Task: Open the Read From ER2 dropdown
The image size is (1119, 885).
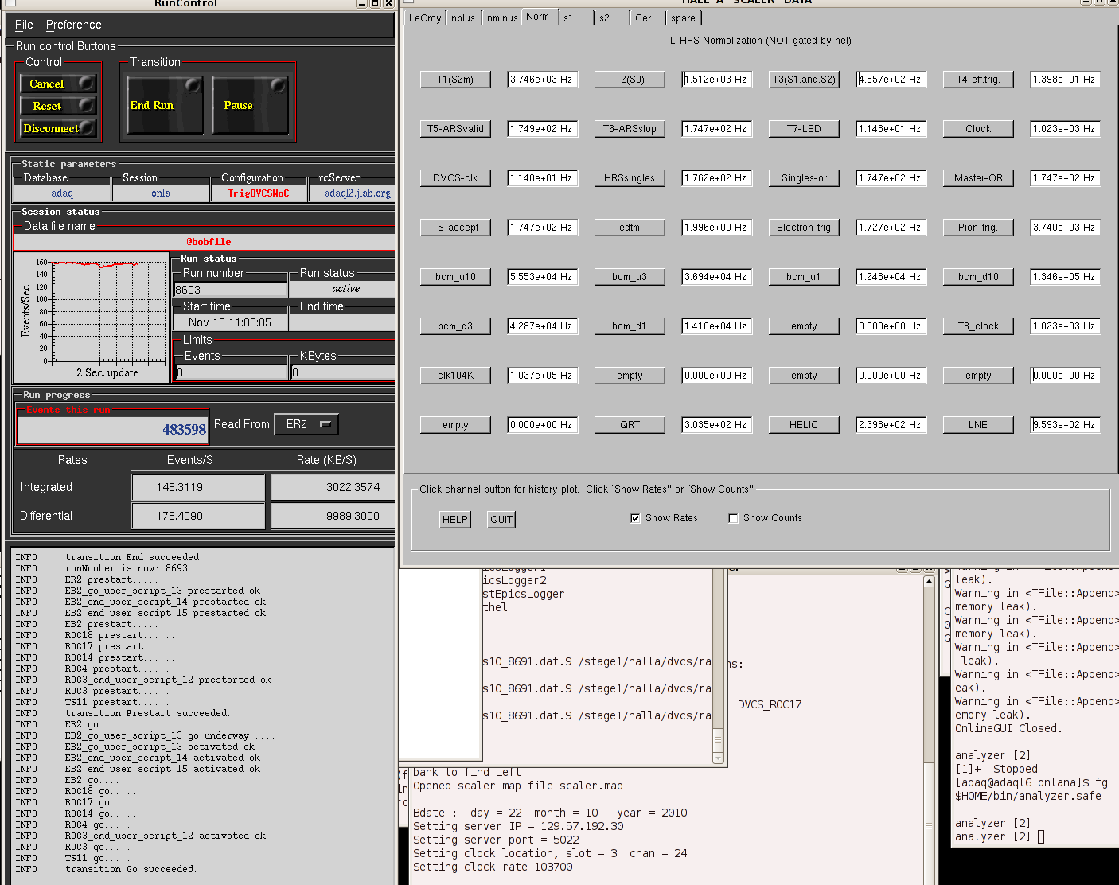Action: pyautogui.click(x=306, y=424)
